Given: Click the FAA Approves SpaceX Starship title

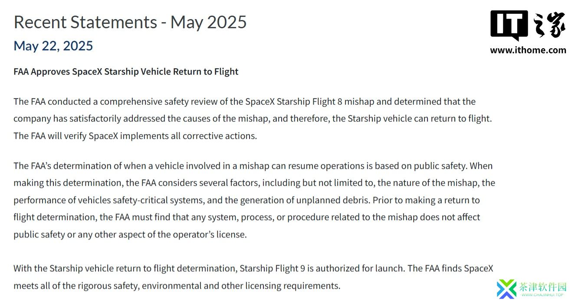Looking at the screenshot, I should [126, 72].
